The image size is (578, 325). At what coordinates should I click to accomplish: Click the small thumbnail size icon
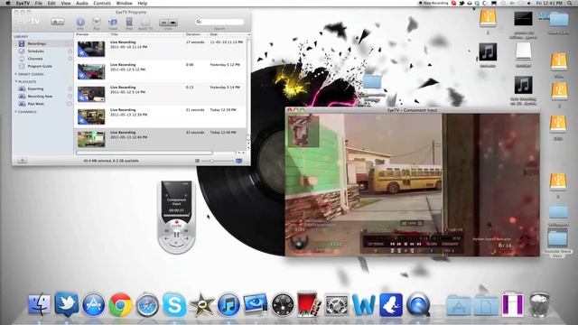pos(198,161)
